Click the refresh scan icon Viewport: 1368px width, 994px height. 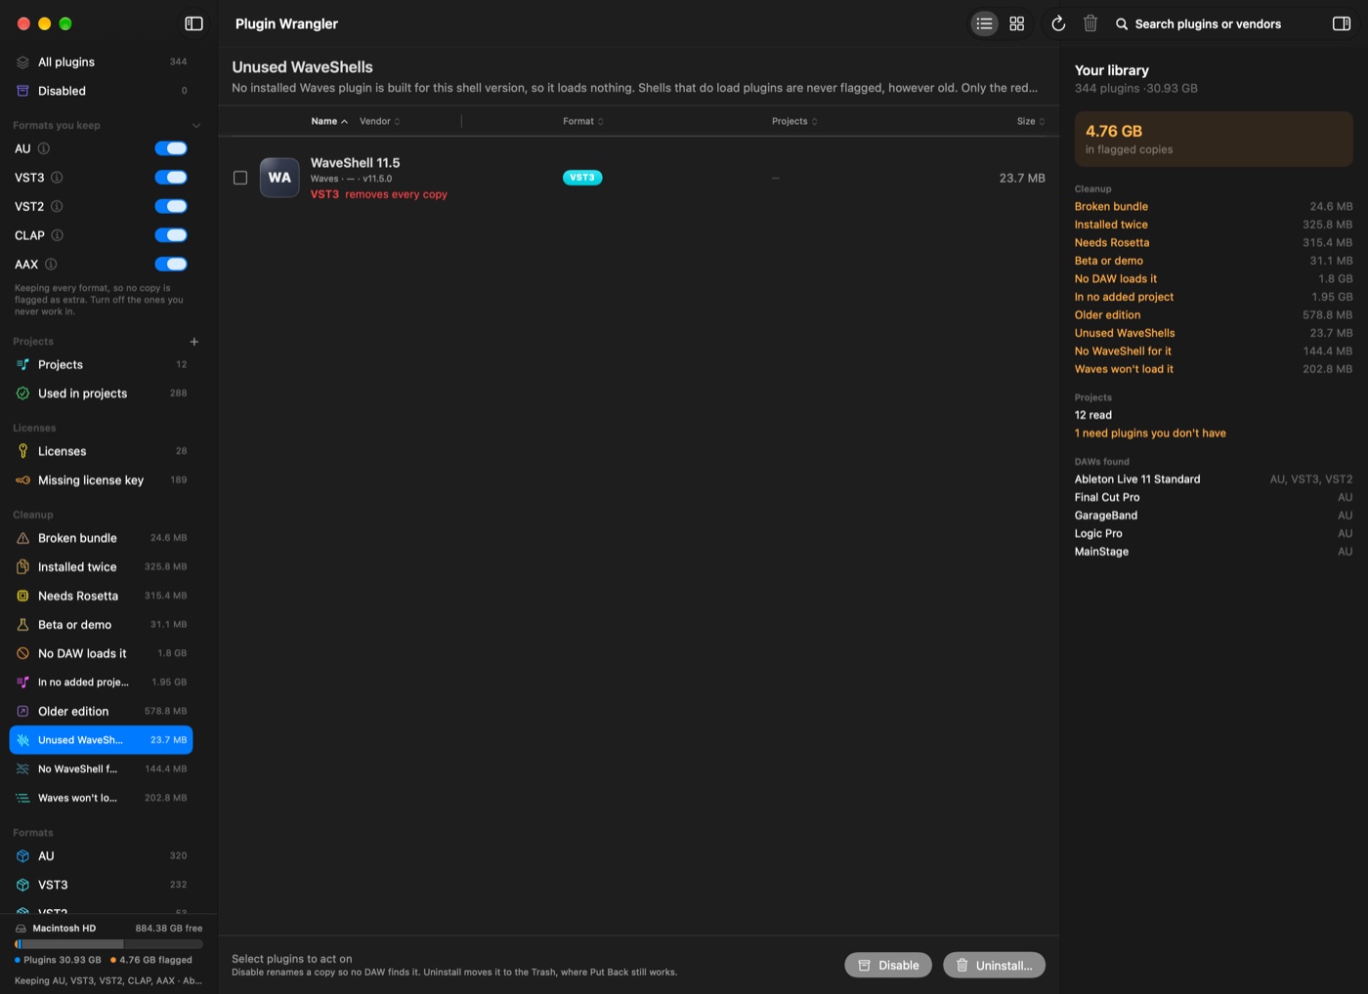click(x=1058, y=23)
